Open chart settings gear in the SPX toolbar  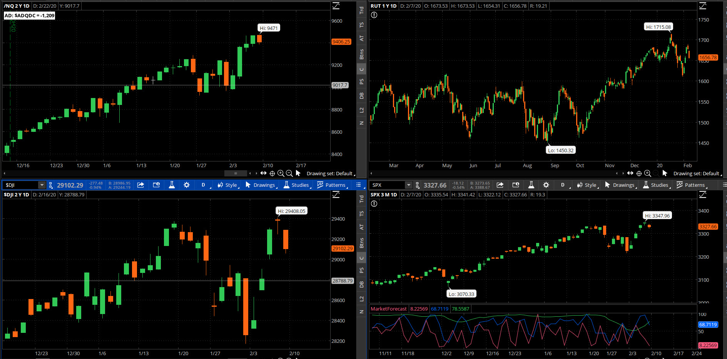546,185
